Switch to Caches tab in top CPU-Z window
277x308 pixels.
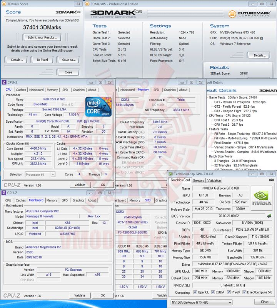click(21, 90)
